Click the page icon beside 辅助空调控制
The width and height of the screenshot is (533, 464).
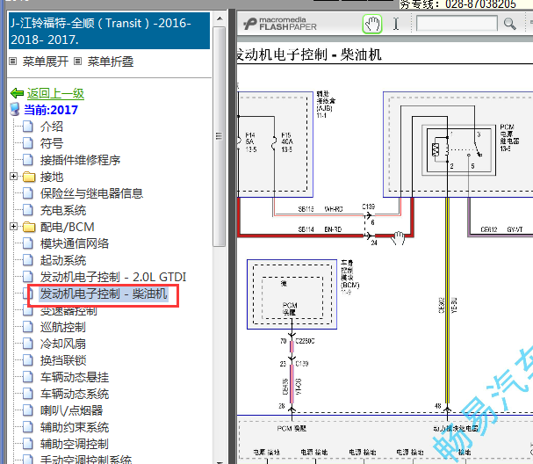28,444
